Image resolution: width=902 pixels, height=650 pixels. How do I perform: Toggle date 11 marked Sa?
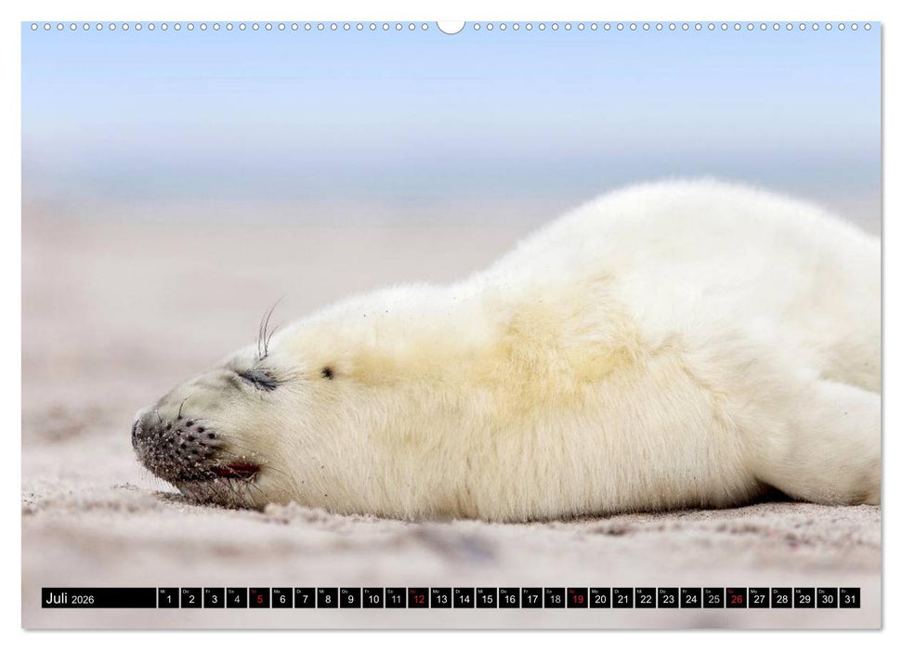pos(399,598)
